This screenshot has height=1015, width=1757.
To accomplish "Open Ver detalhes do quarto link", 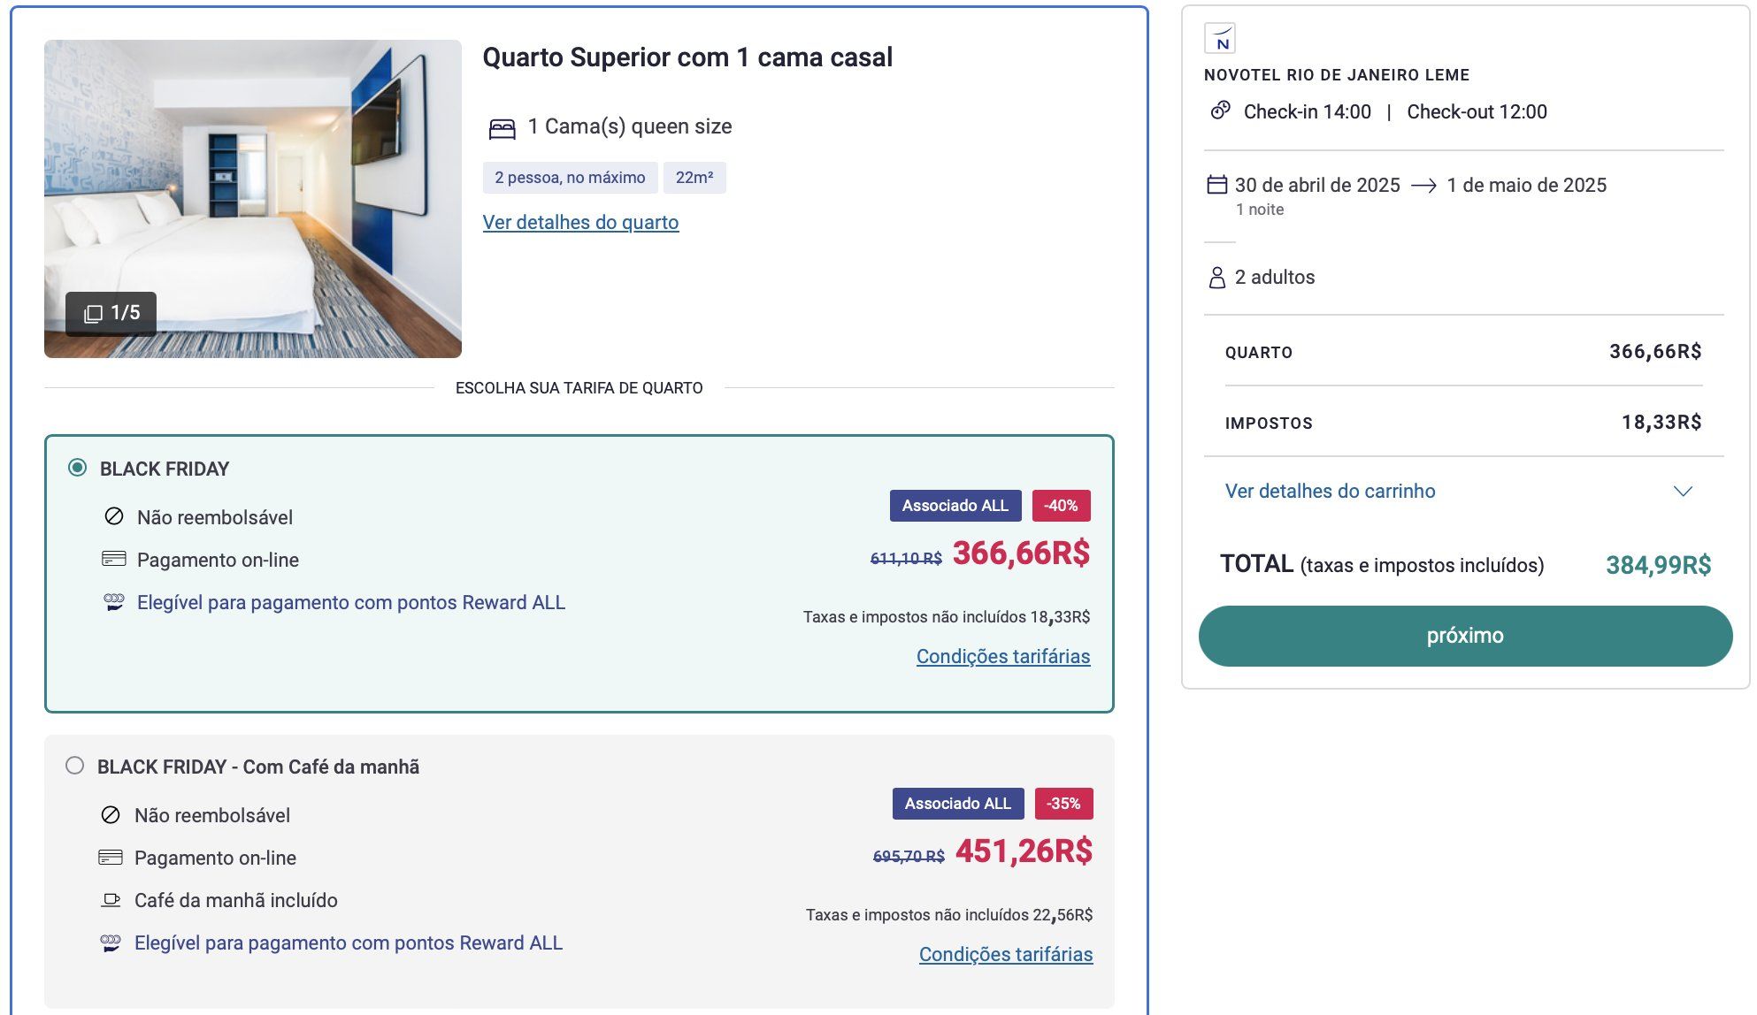I will (x=580, y=222).
